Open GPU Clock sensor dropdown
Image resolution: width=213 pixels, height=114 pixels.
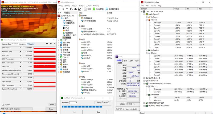21,48
